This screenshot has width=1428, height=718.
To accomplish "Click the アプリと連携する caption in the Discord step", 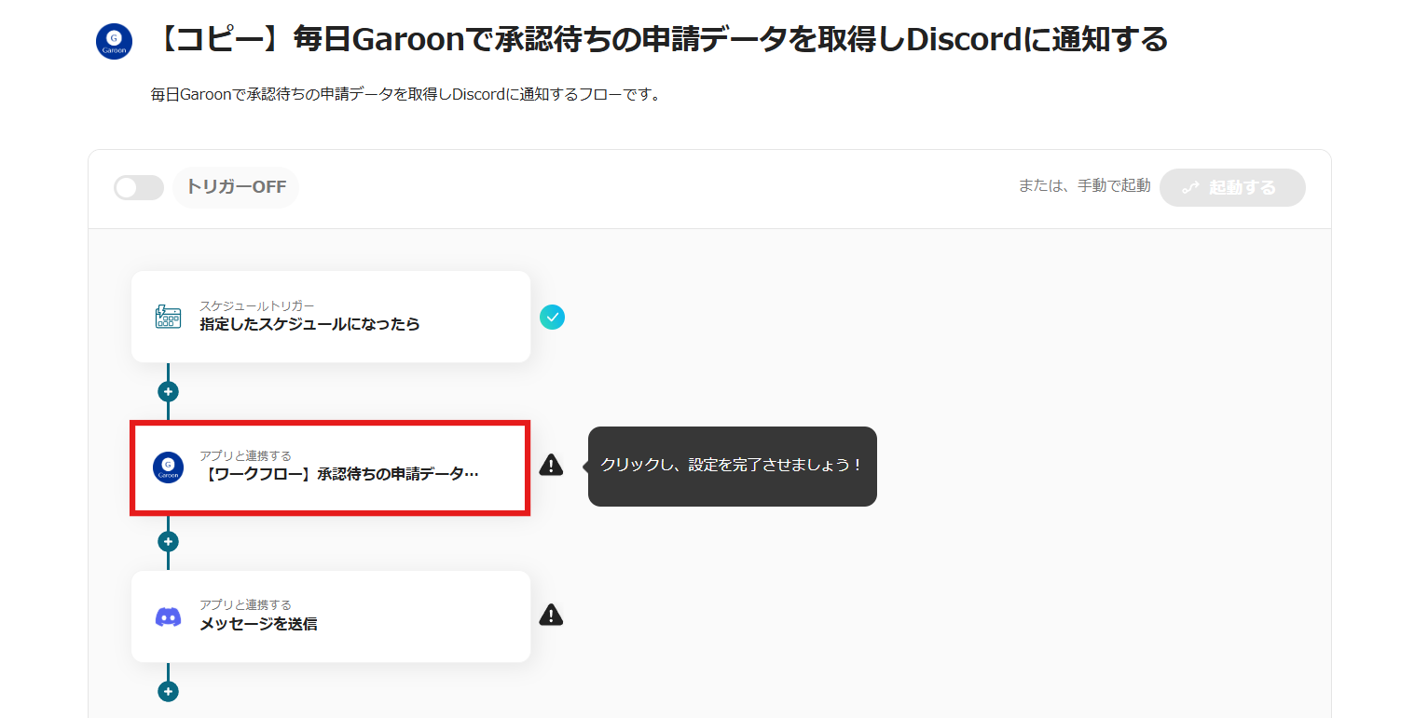I will point(245,604).
